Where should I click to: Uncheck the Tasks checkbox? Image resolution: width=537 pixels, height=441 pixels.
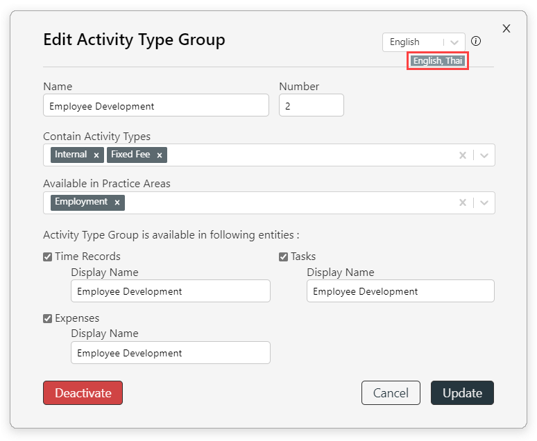point(283,257)
